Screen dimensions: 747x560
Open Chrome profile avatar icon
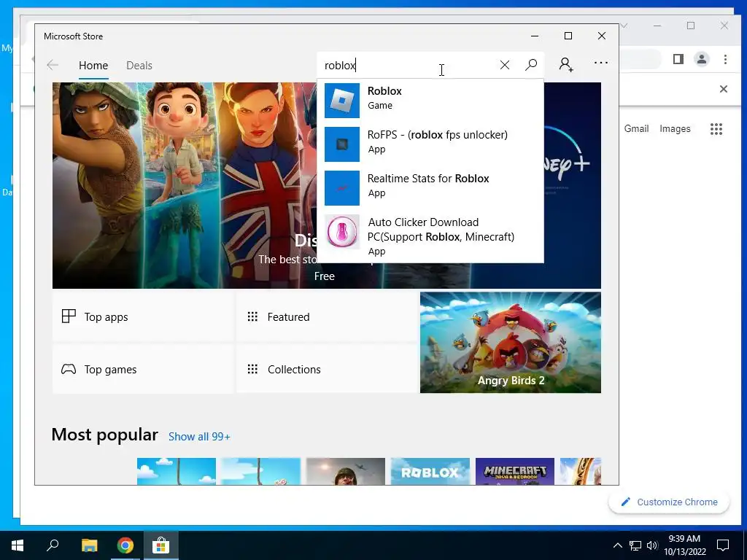click(x=702, y=59)
